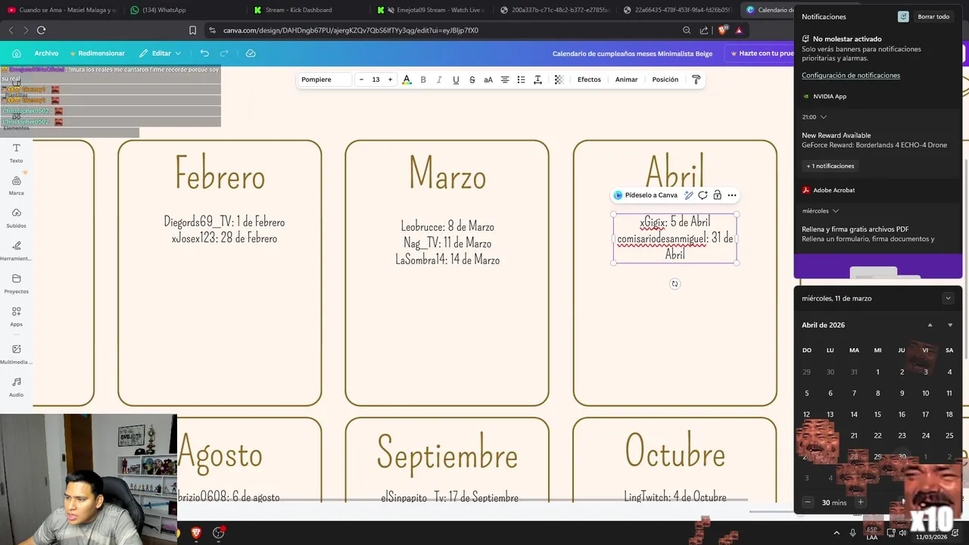The image size is (969, 545).
Task: Select the copy style paint roller
Action: pos(696,79)
